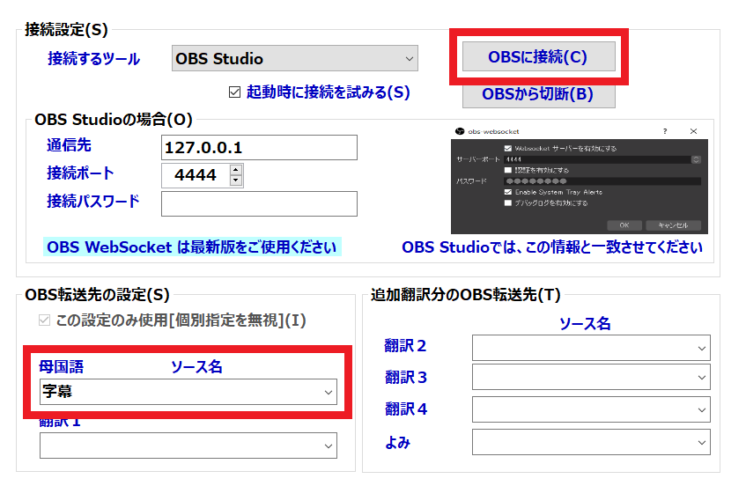The image size is (746, 486).
Task: Toggle この設定のみ使用[個別指定を無視](I) checkbox
Action: [x=44, y=320]
